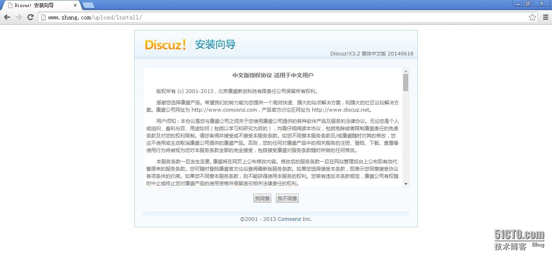This screenshot has width=552, height=258.
Task: Click the http://www.comsenz.com address text
Action: pos(224,110)
